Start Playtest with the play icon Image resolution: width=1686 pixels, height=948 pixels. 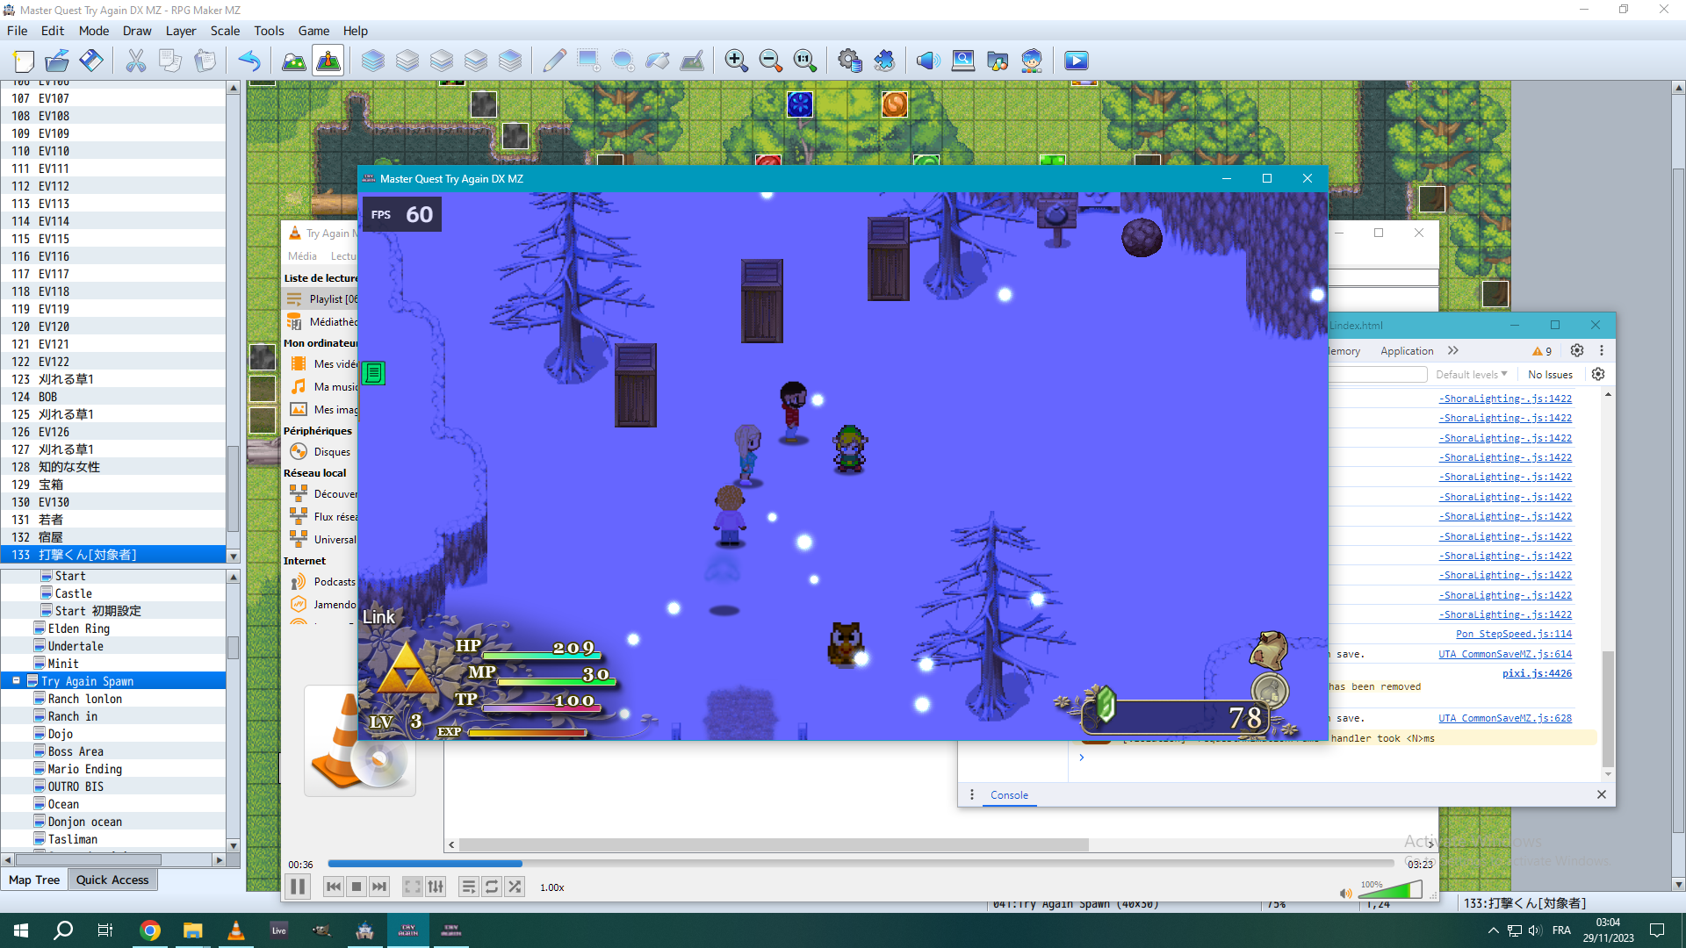click(1077, 61)
